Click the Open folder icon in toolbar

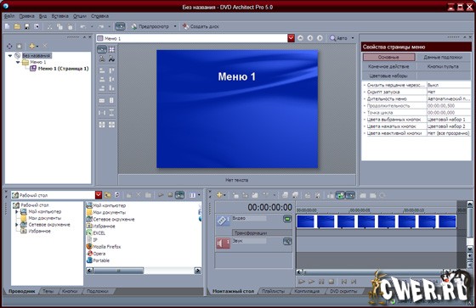point(17,26)
